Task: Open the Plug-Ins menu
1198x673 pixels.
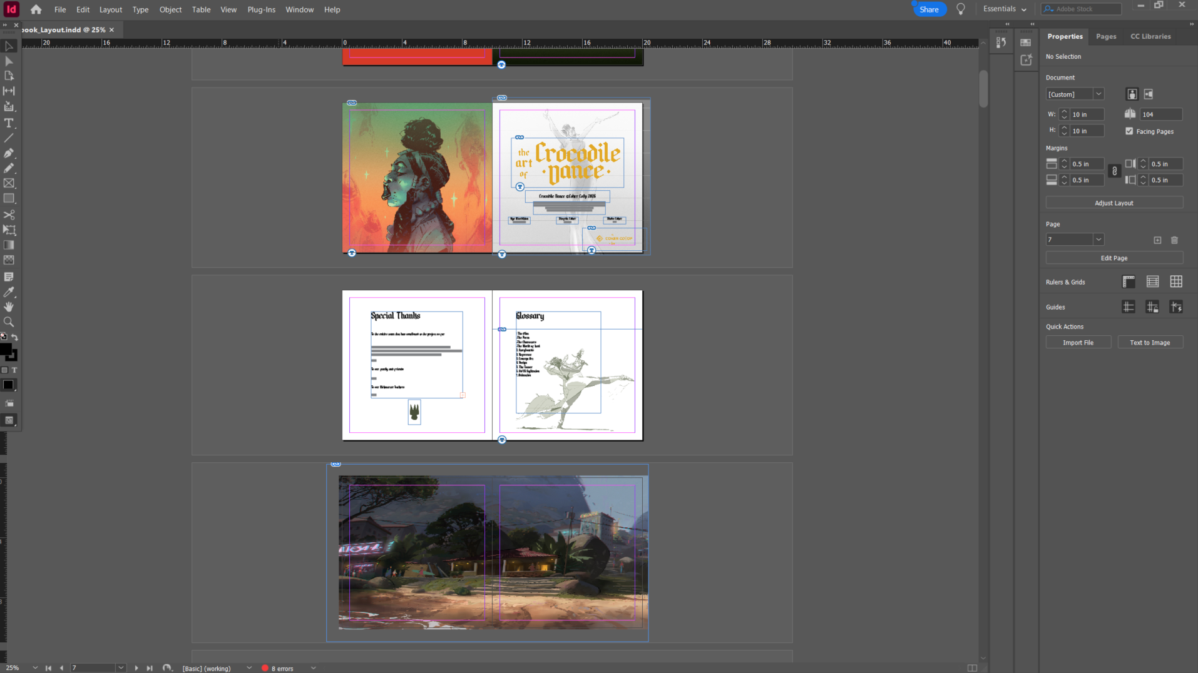Action: (262, 9)
